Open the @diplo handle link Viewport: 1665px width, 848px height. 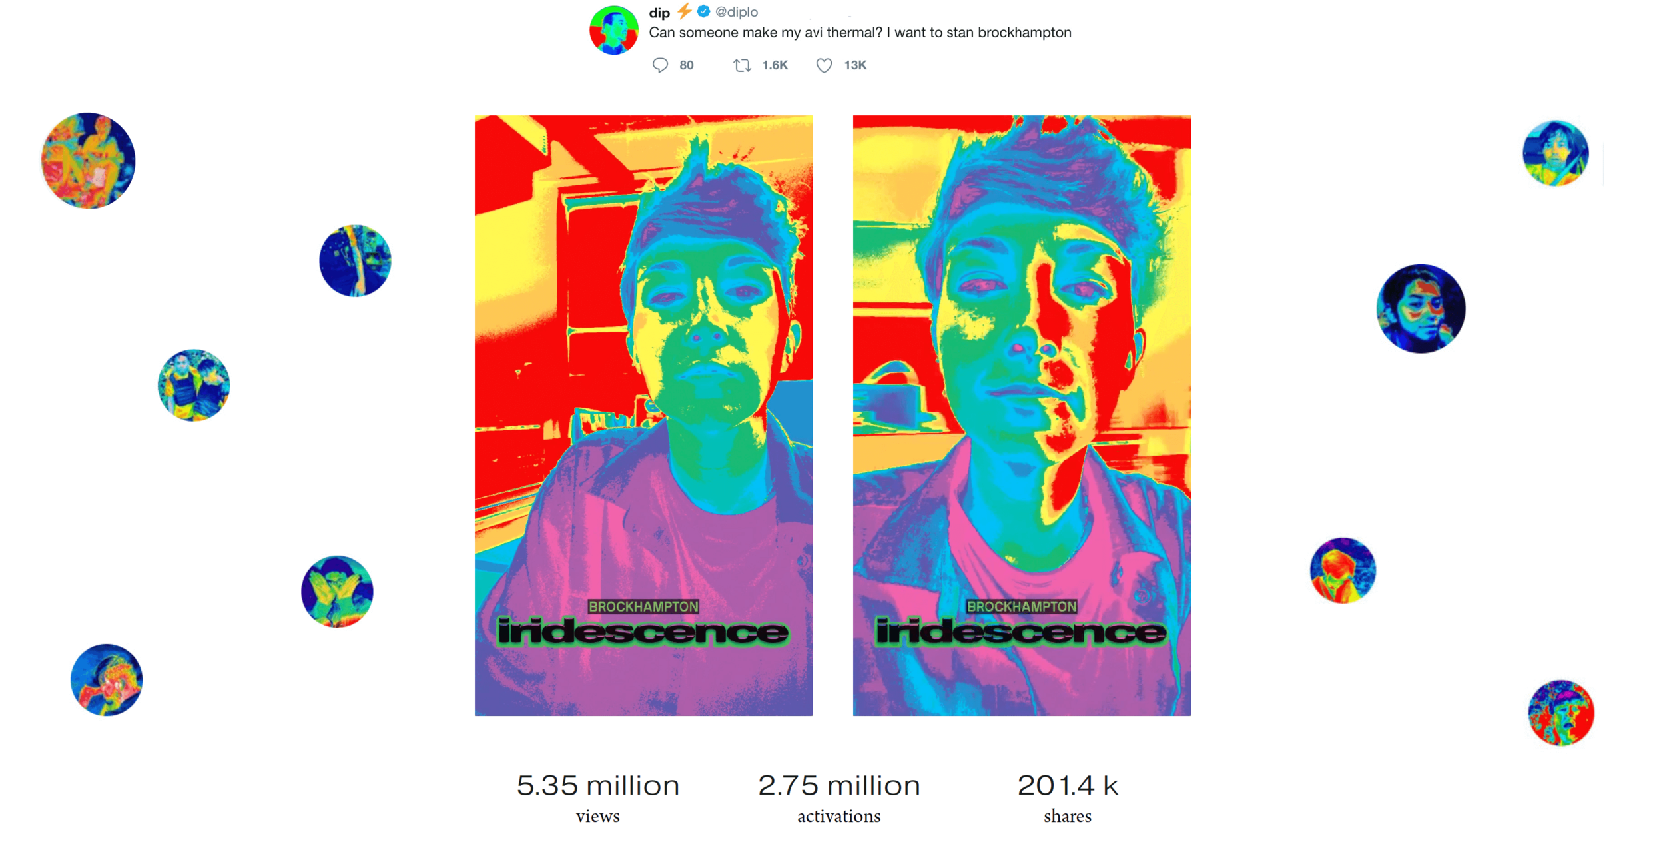(736, 12)
